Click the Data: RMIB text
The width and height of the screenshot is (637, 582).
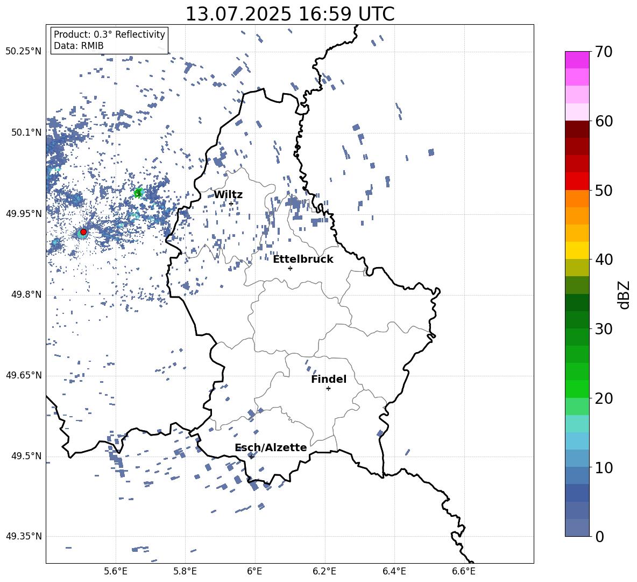(79, 46)
